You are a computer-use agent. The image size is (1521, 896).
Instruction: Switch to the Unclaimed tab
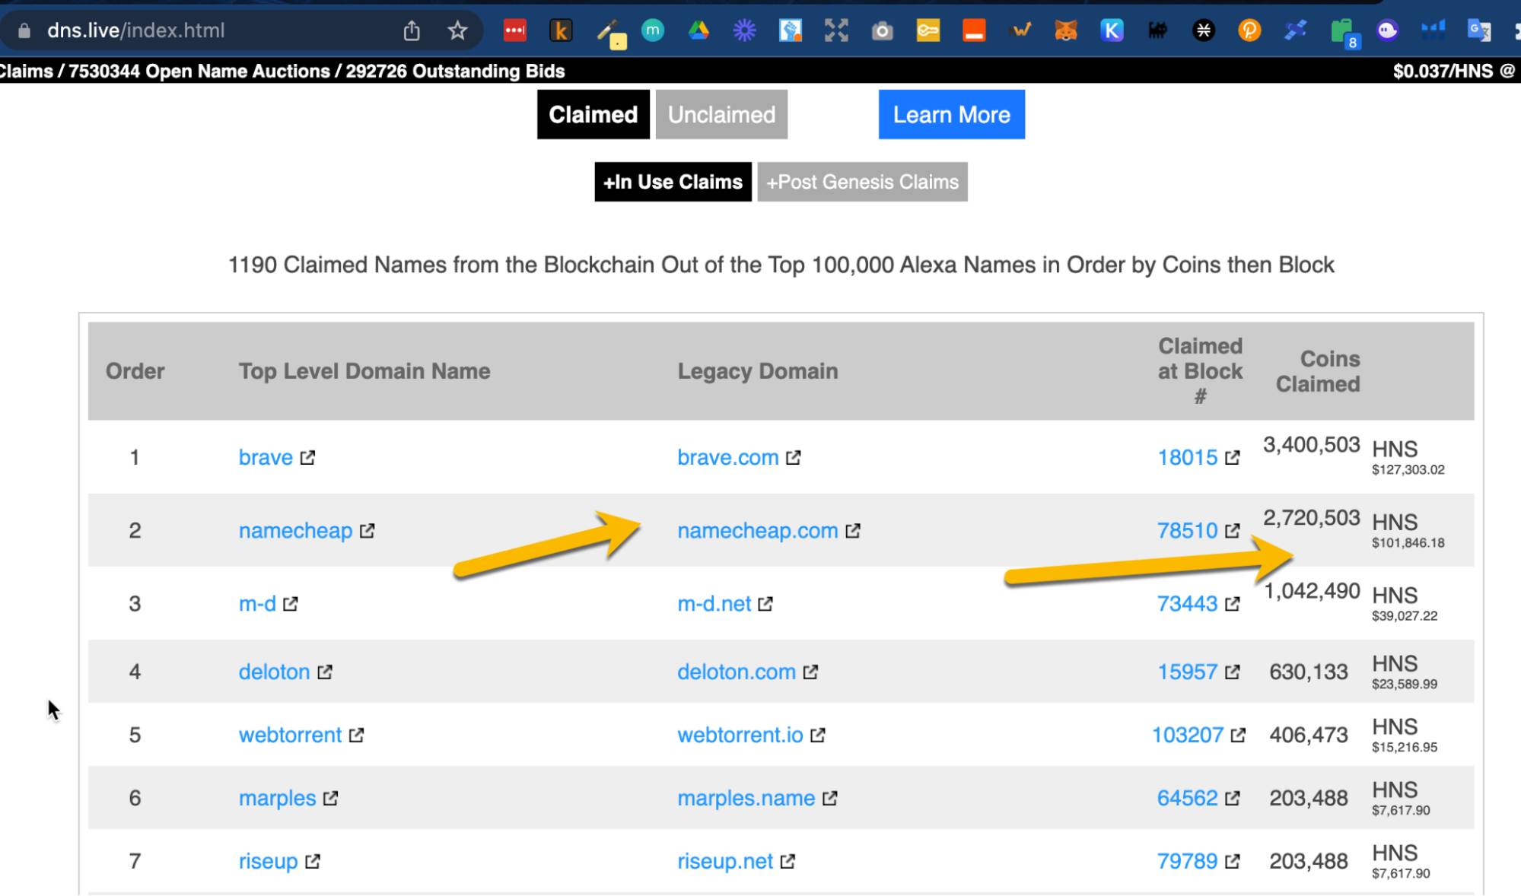721,115
